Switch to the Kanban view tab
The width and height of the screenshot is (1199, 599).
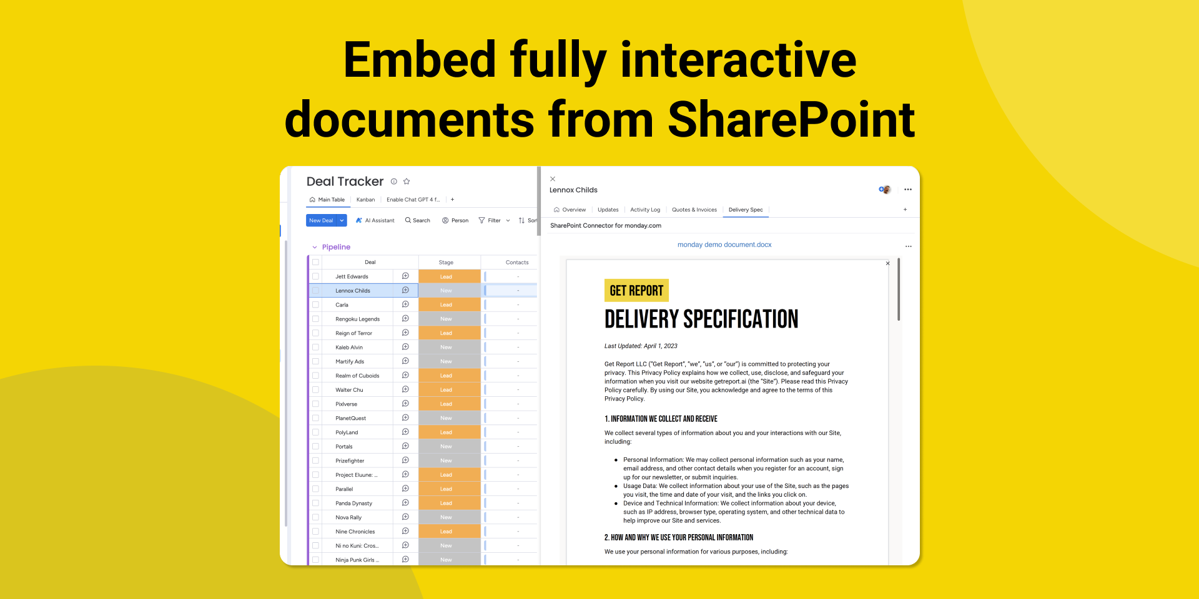click(365, 200)
